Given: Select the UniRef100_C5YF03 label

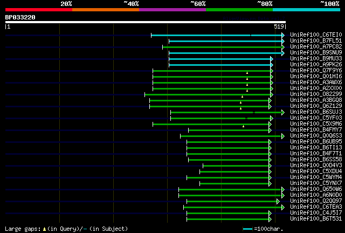Looking at the screenshot, I should pos(316,118).
